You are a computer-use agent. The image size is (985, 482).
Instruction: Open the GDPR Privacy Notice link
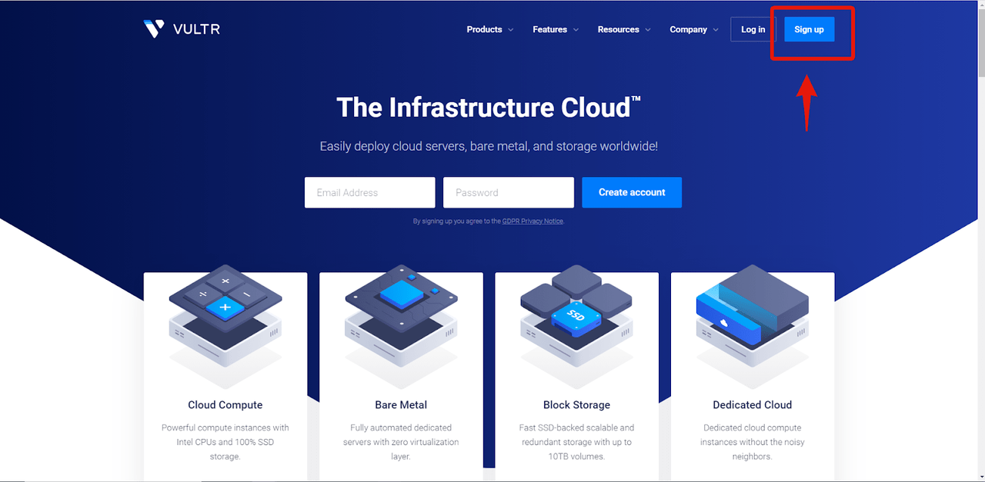click(x=533, y=221)
